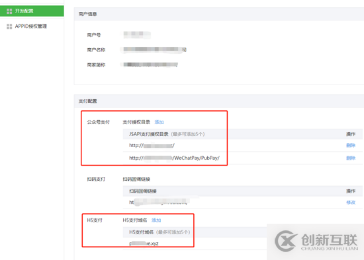Screen dimensions: 364x260
Task: Open APPID授权管理 in the sidebar
Action: point(31,26)
